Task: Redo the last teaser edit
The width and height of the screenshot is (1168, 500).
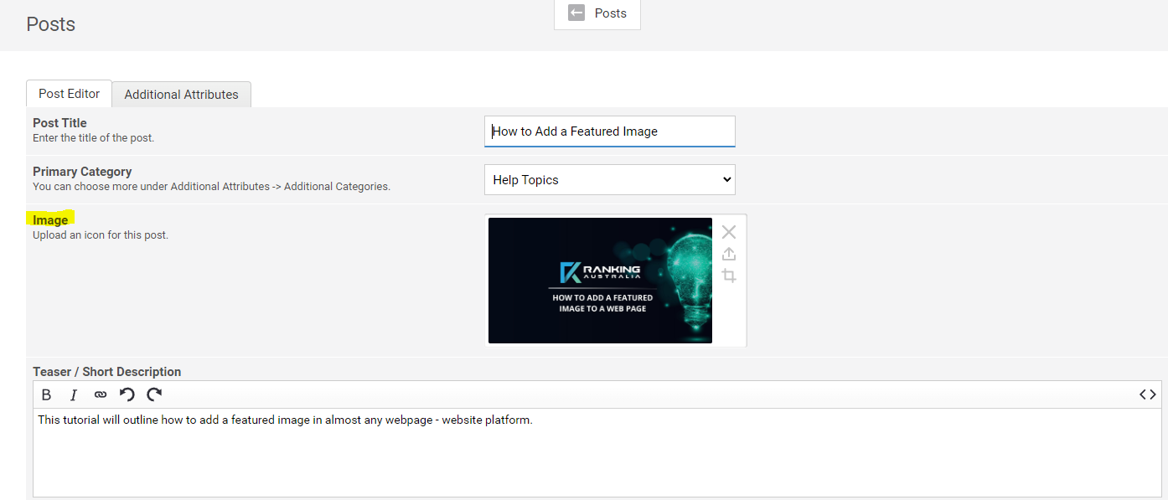Action: click(x=154, y=394)
